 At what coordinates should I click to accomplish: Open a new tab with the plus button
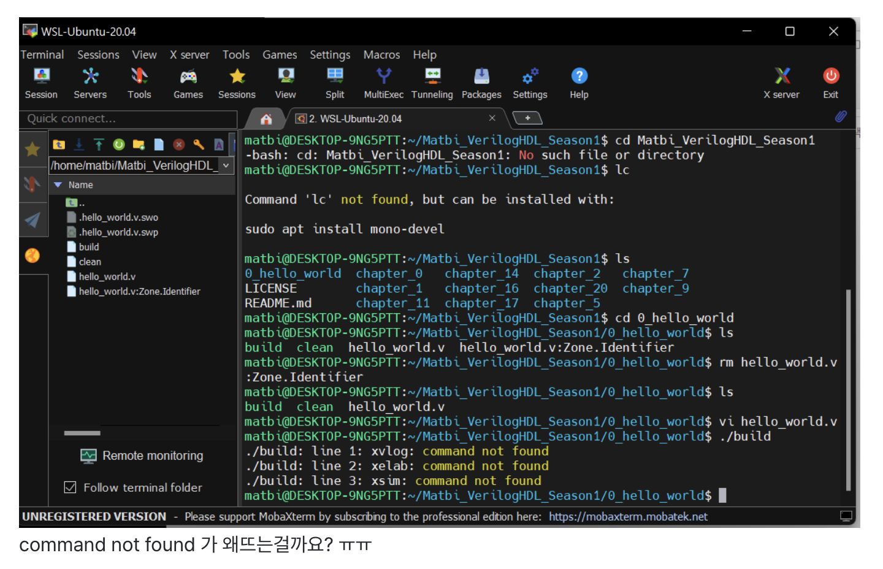tap(527, 118)
